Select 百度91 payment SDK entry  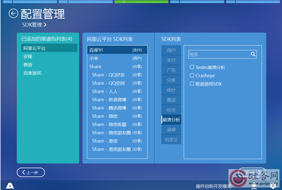click(x=117, y=50)
